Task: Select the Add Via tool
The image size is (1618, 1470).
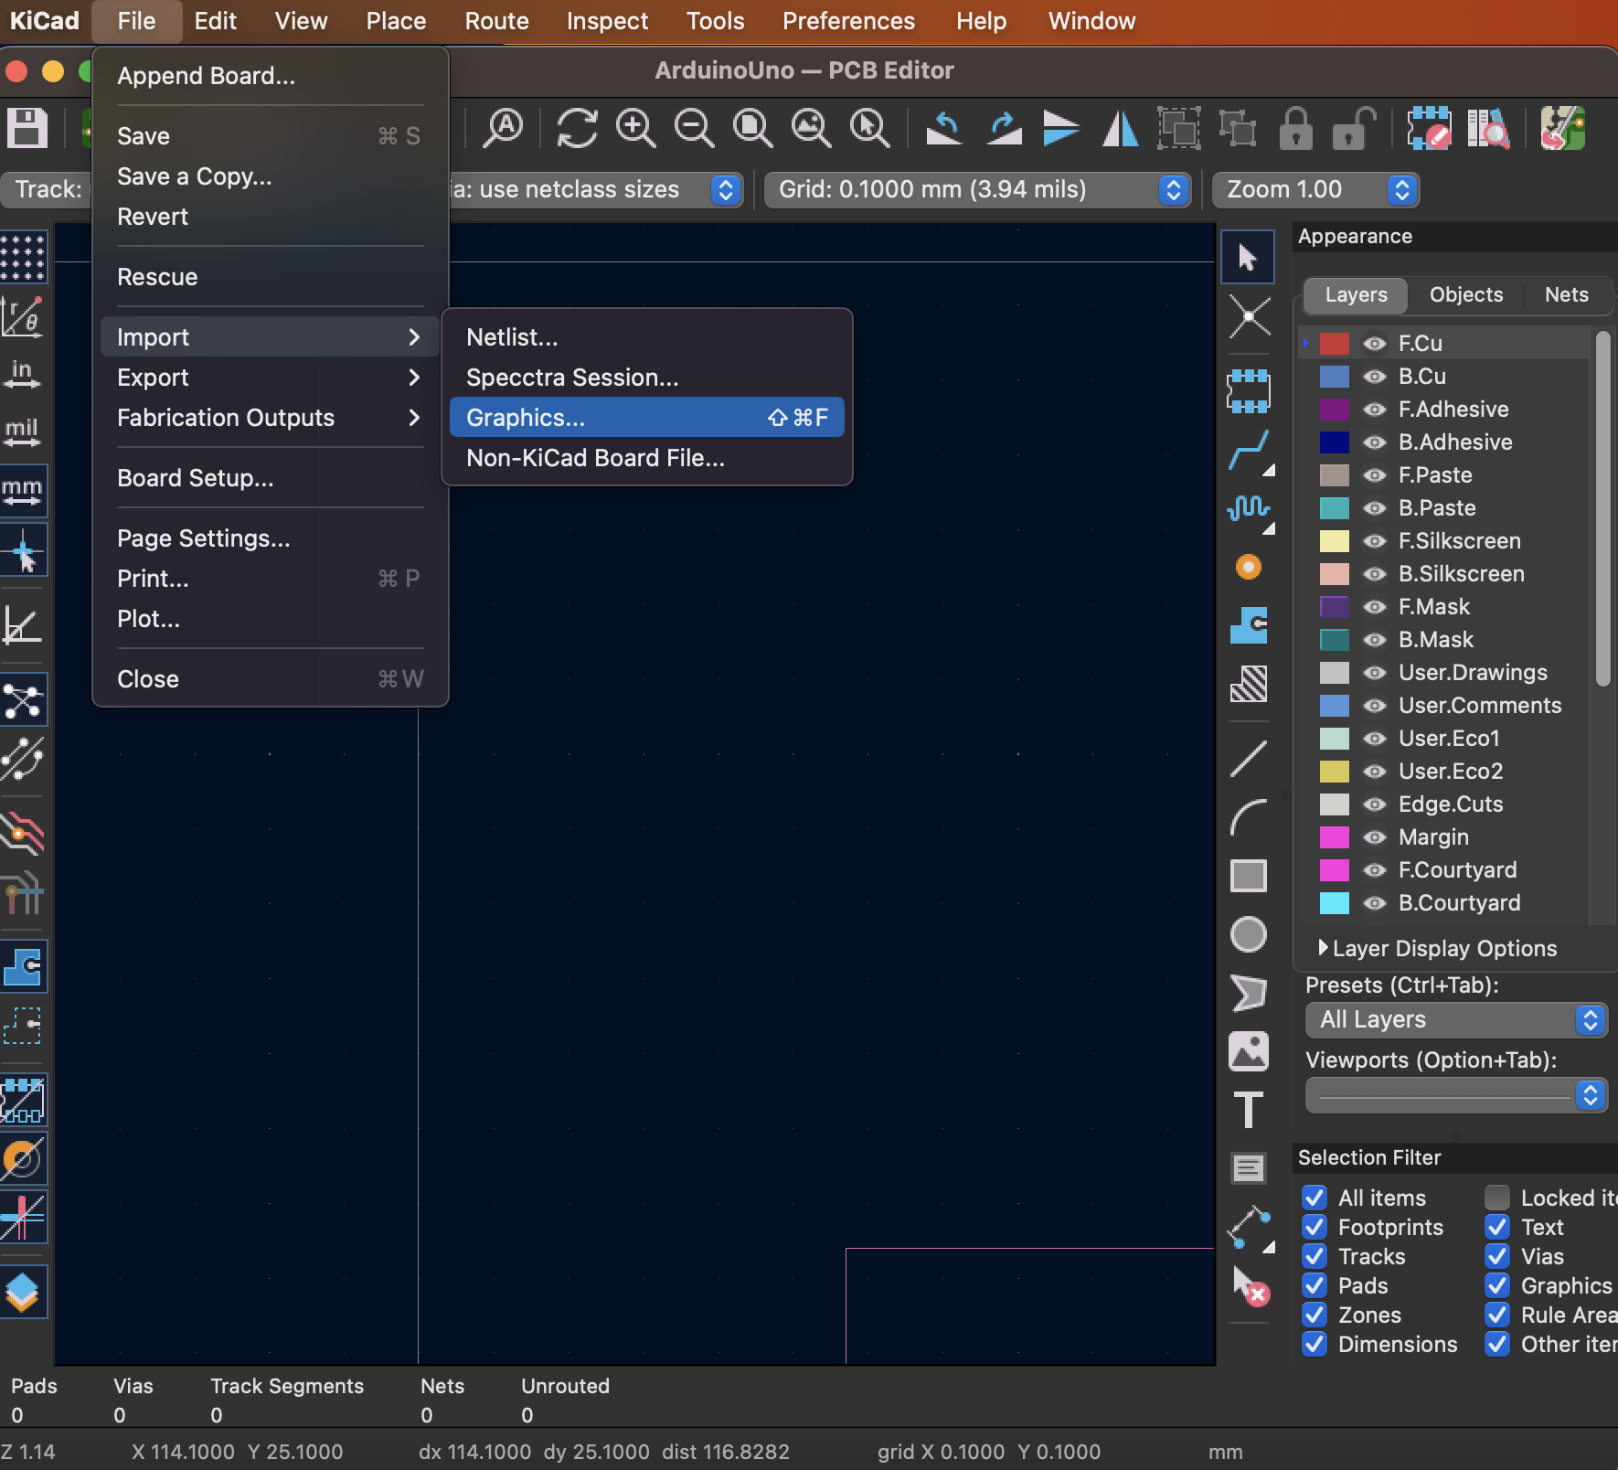Action: tap(1248, 567)
